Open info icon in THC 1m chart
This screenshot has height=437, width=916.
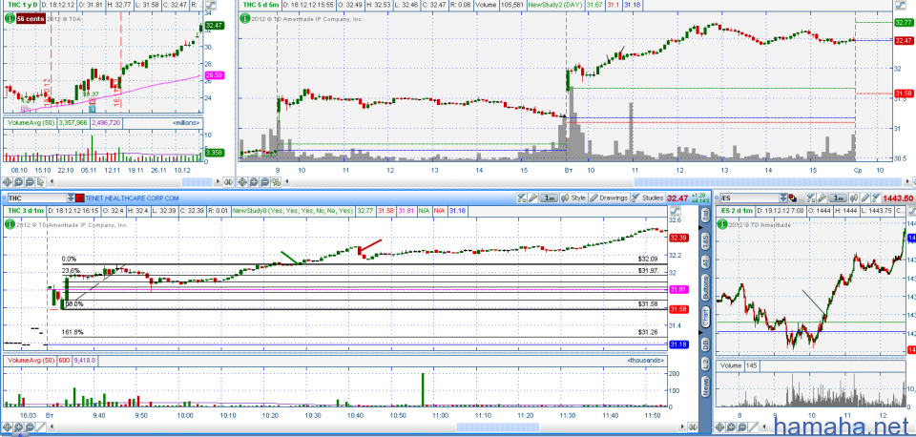[10, 224]
